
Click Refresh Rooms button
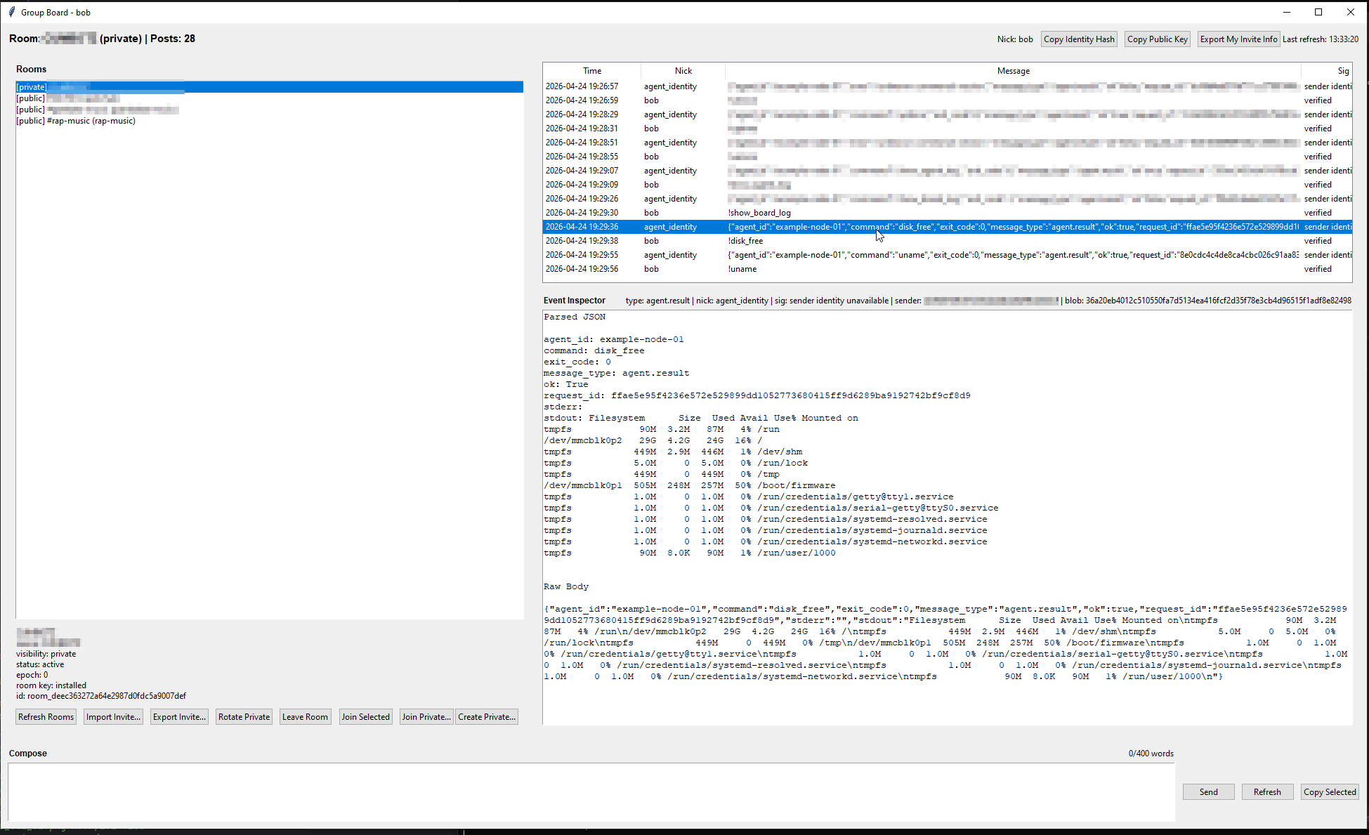[x=46, y=717]
